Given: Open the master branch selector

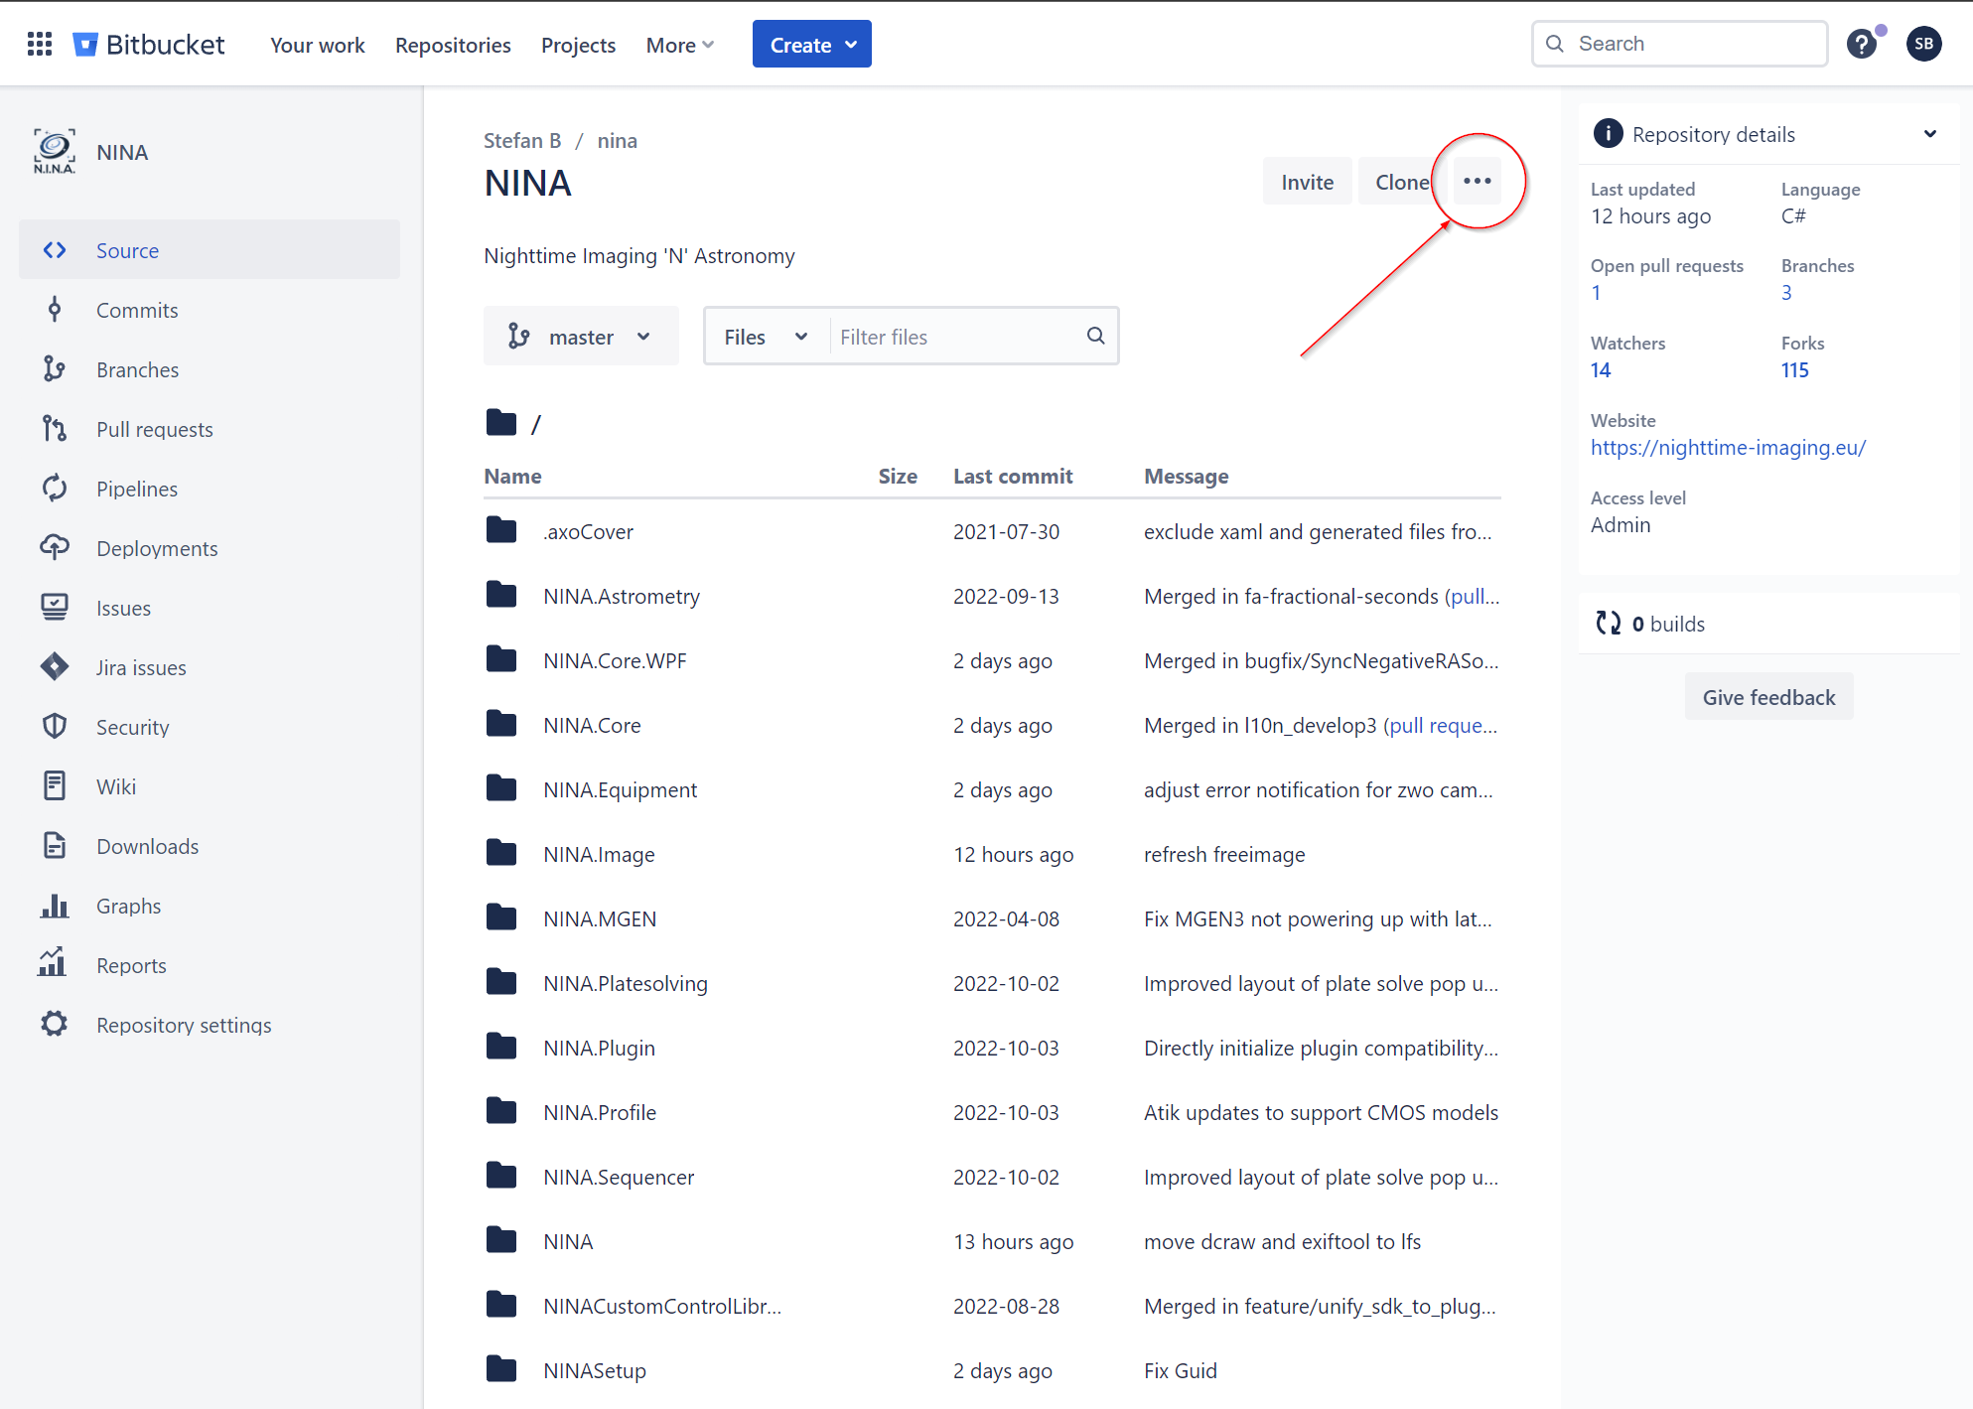Looking at the screenshot, I should [581, 337].
